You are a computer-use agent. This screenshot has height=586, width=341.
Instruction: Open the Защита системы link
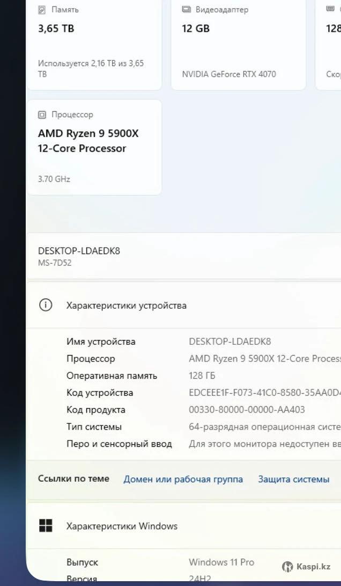(293, 479)
